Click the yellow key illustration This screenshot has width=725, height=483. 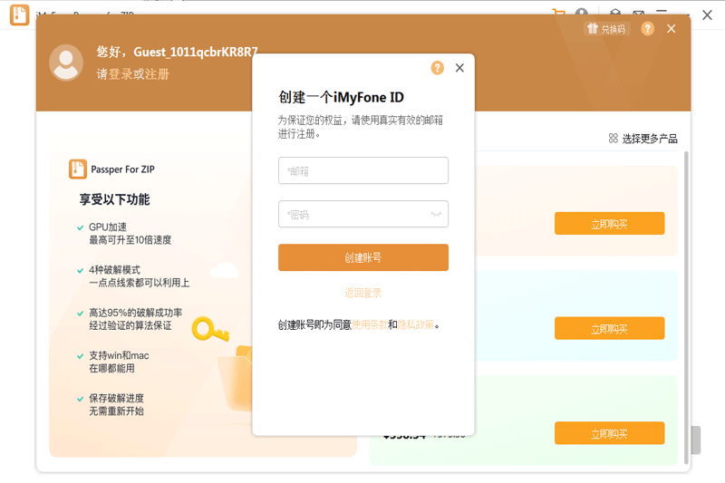[210, 330]
